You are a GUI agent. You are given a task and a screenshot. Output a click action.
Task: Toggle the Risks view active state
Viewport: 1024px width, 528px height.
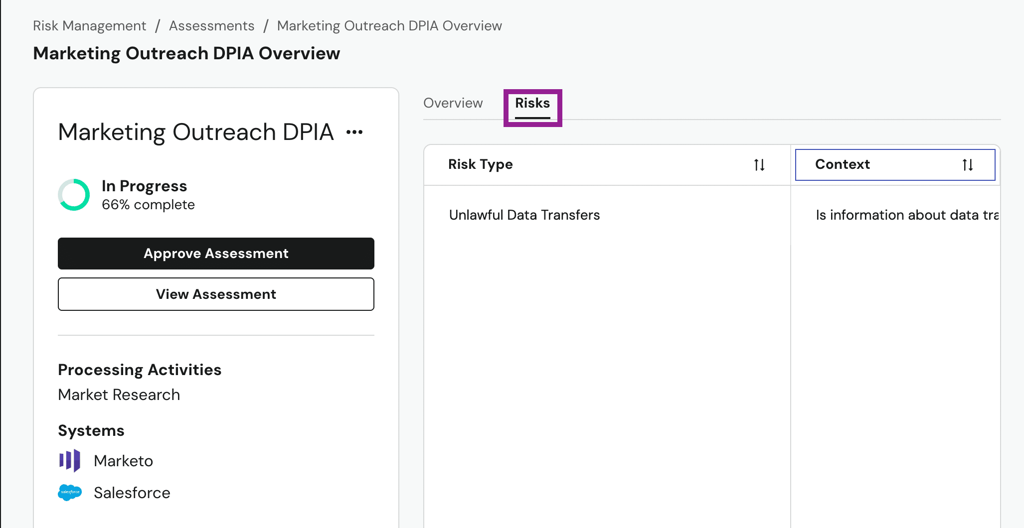532,103
